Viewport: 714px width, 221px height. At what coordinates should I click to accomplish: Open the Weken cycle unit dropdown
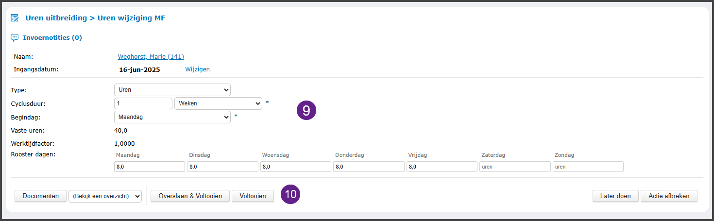pos(218,103)
